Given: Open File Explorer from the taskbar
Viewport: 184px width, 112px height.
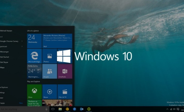Looking at the screenshot, I should (x=60, y=109).
